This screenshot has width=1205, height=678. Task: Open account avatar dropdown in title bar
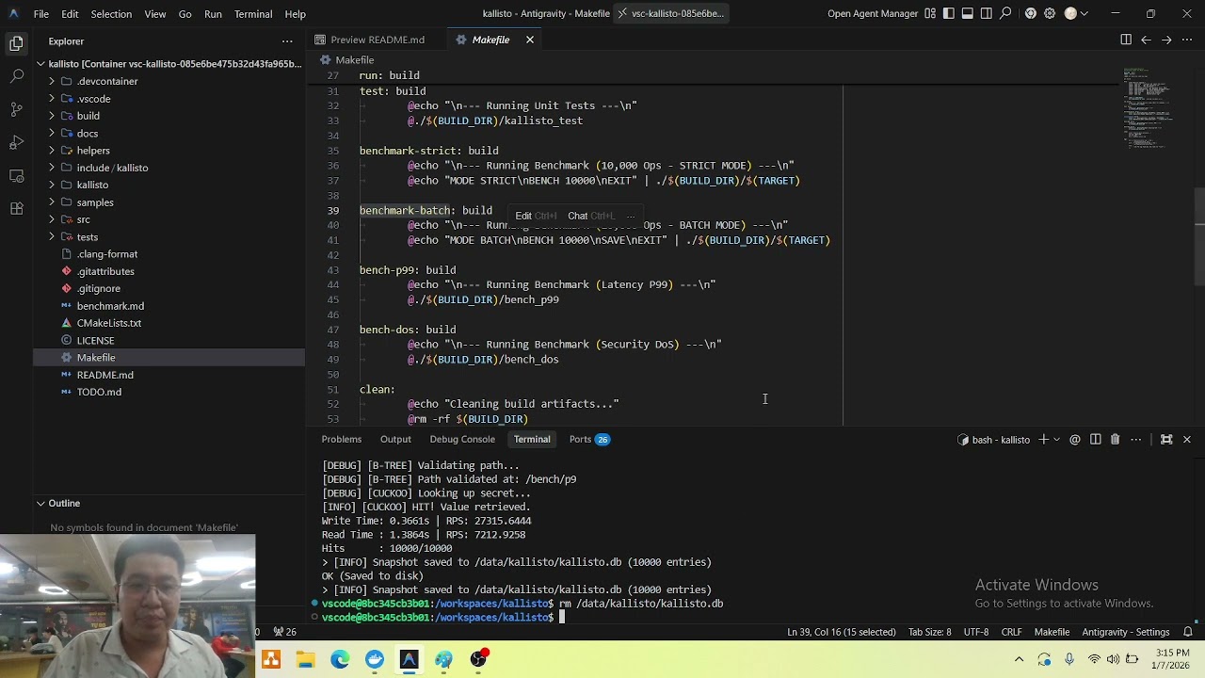coord(1075,13)
